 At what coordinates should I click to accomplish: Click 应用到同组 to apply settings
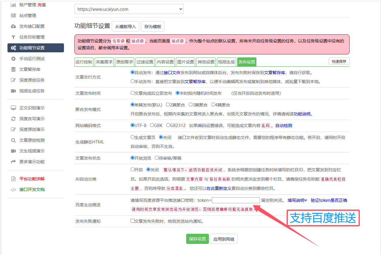point(224,239)
